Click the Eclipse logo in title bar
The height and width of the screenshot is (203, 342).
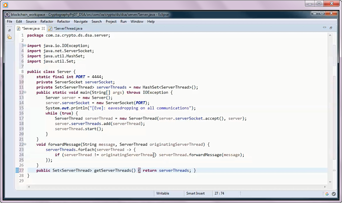pos(7,14)
